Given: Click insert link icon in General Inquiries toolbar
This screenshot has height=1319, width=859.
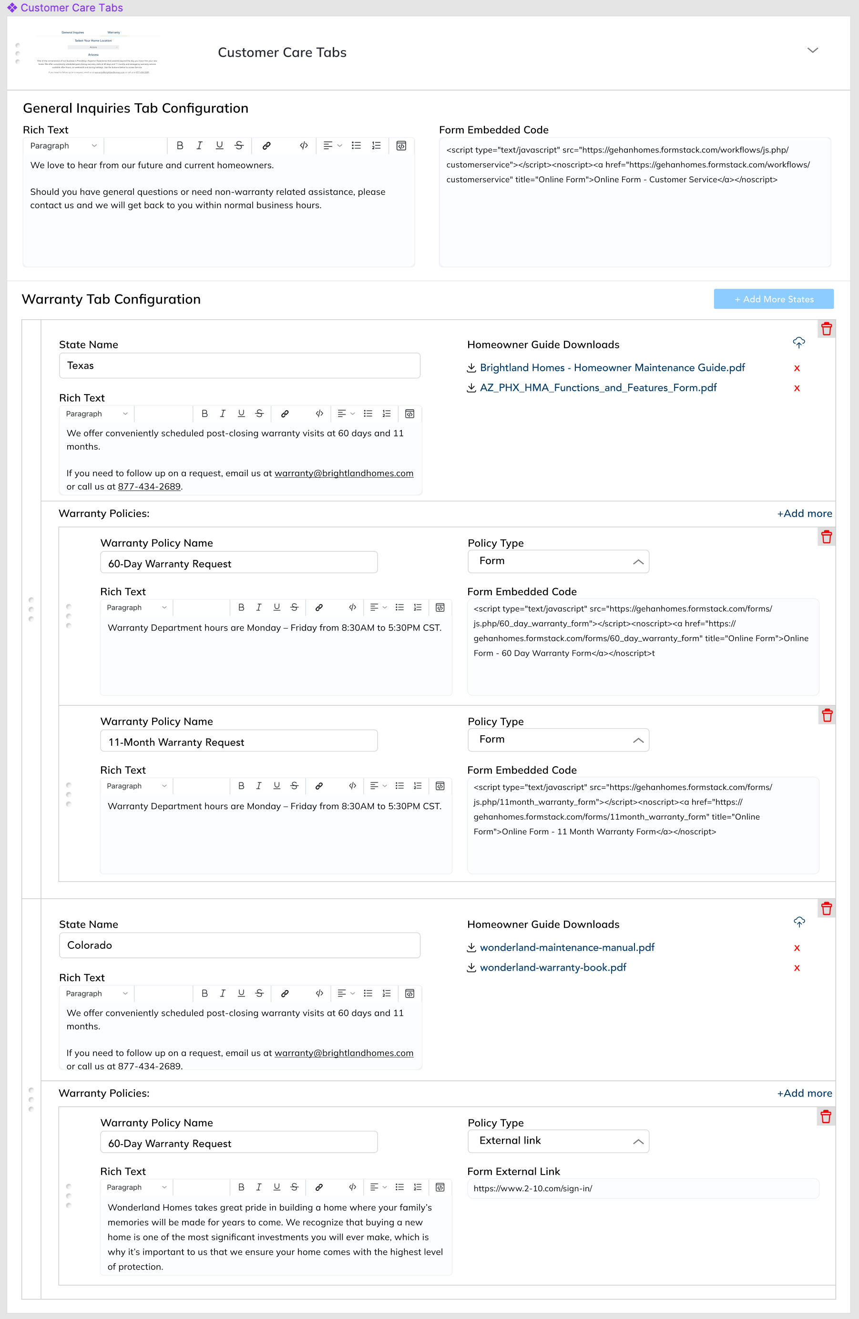Looking at the screenshot, I should coord(266,146).
